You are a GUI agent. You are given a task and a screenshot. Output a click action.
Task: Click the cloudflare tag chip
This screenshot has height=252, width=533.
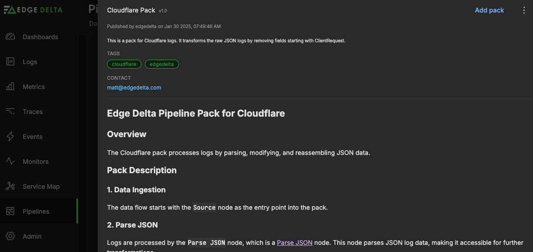click(x=124, y=64)
